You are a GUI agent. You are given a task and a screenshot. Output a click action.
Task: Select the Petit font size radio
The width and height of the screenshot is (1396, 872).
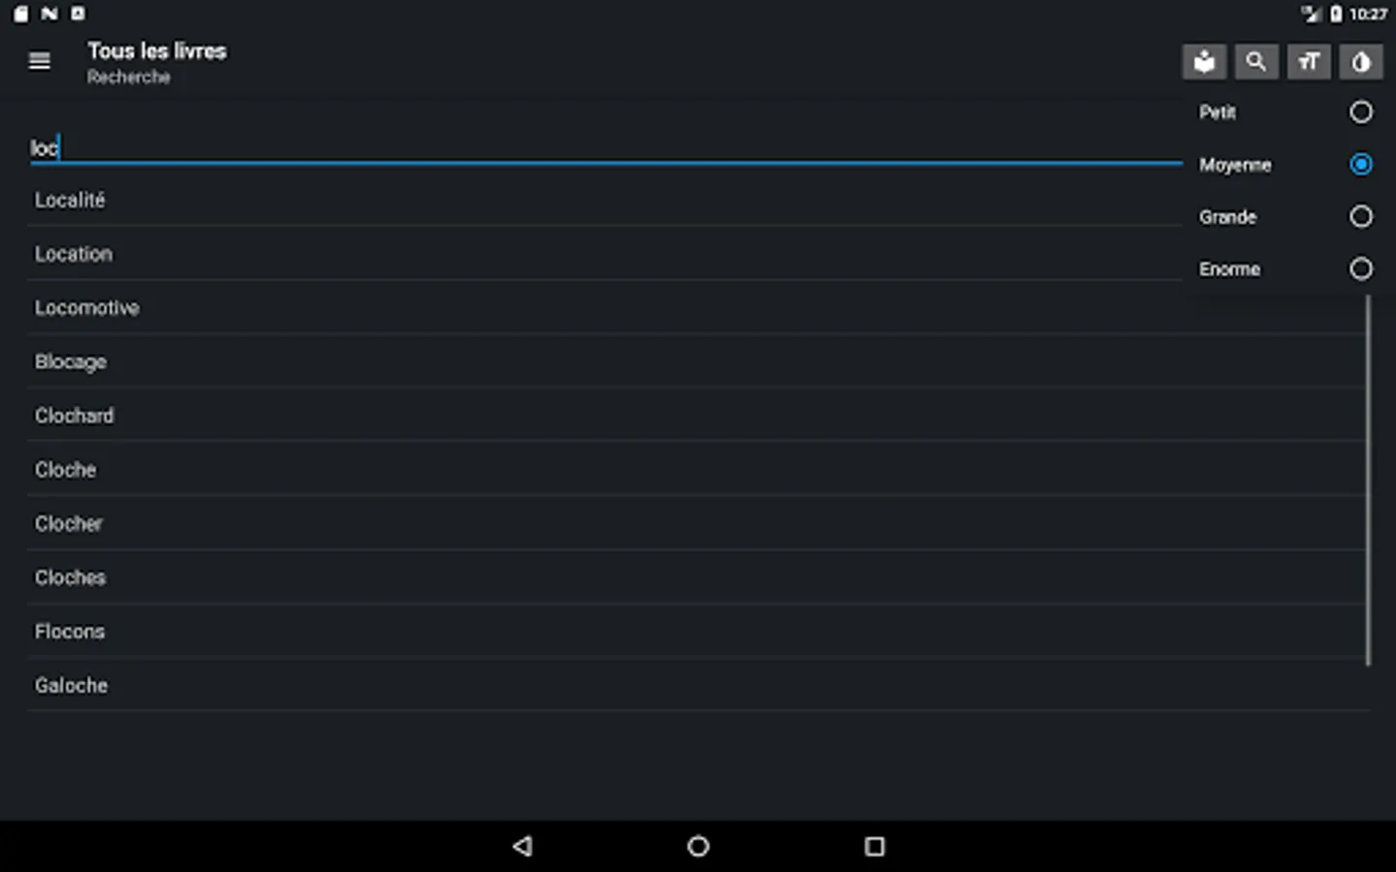pyautogui.click(x=1361, y=112)
